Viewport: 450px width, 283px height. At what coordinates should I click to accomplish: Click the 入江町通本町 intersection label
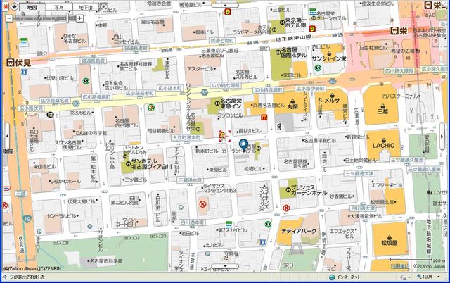point(187,137)
